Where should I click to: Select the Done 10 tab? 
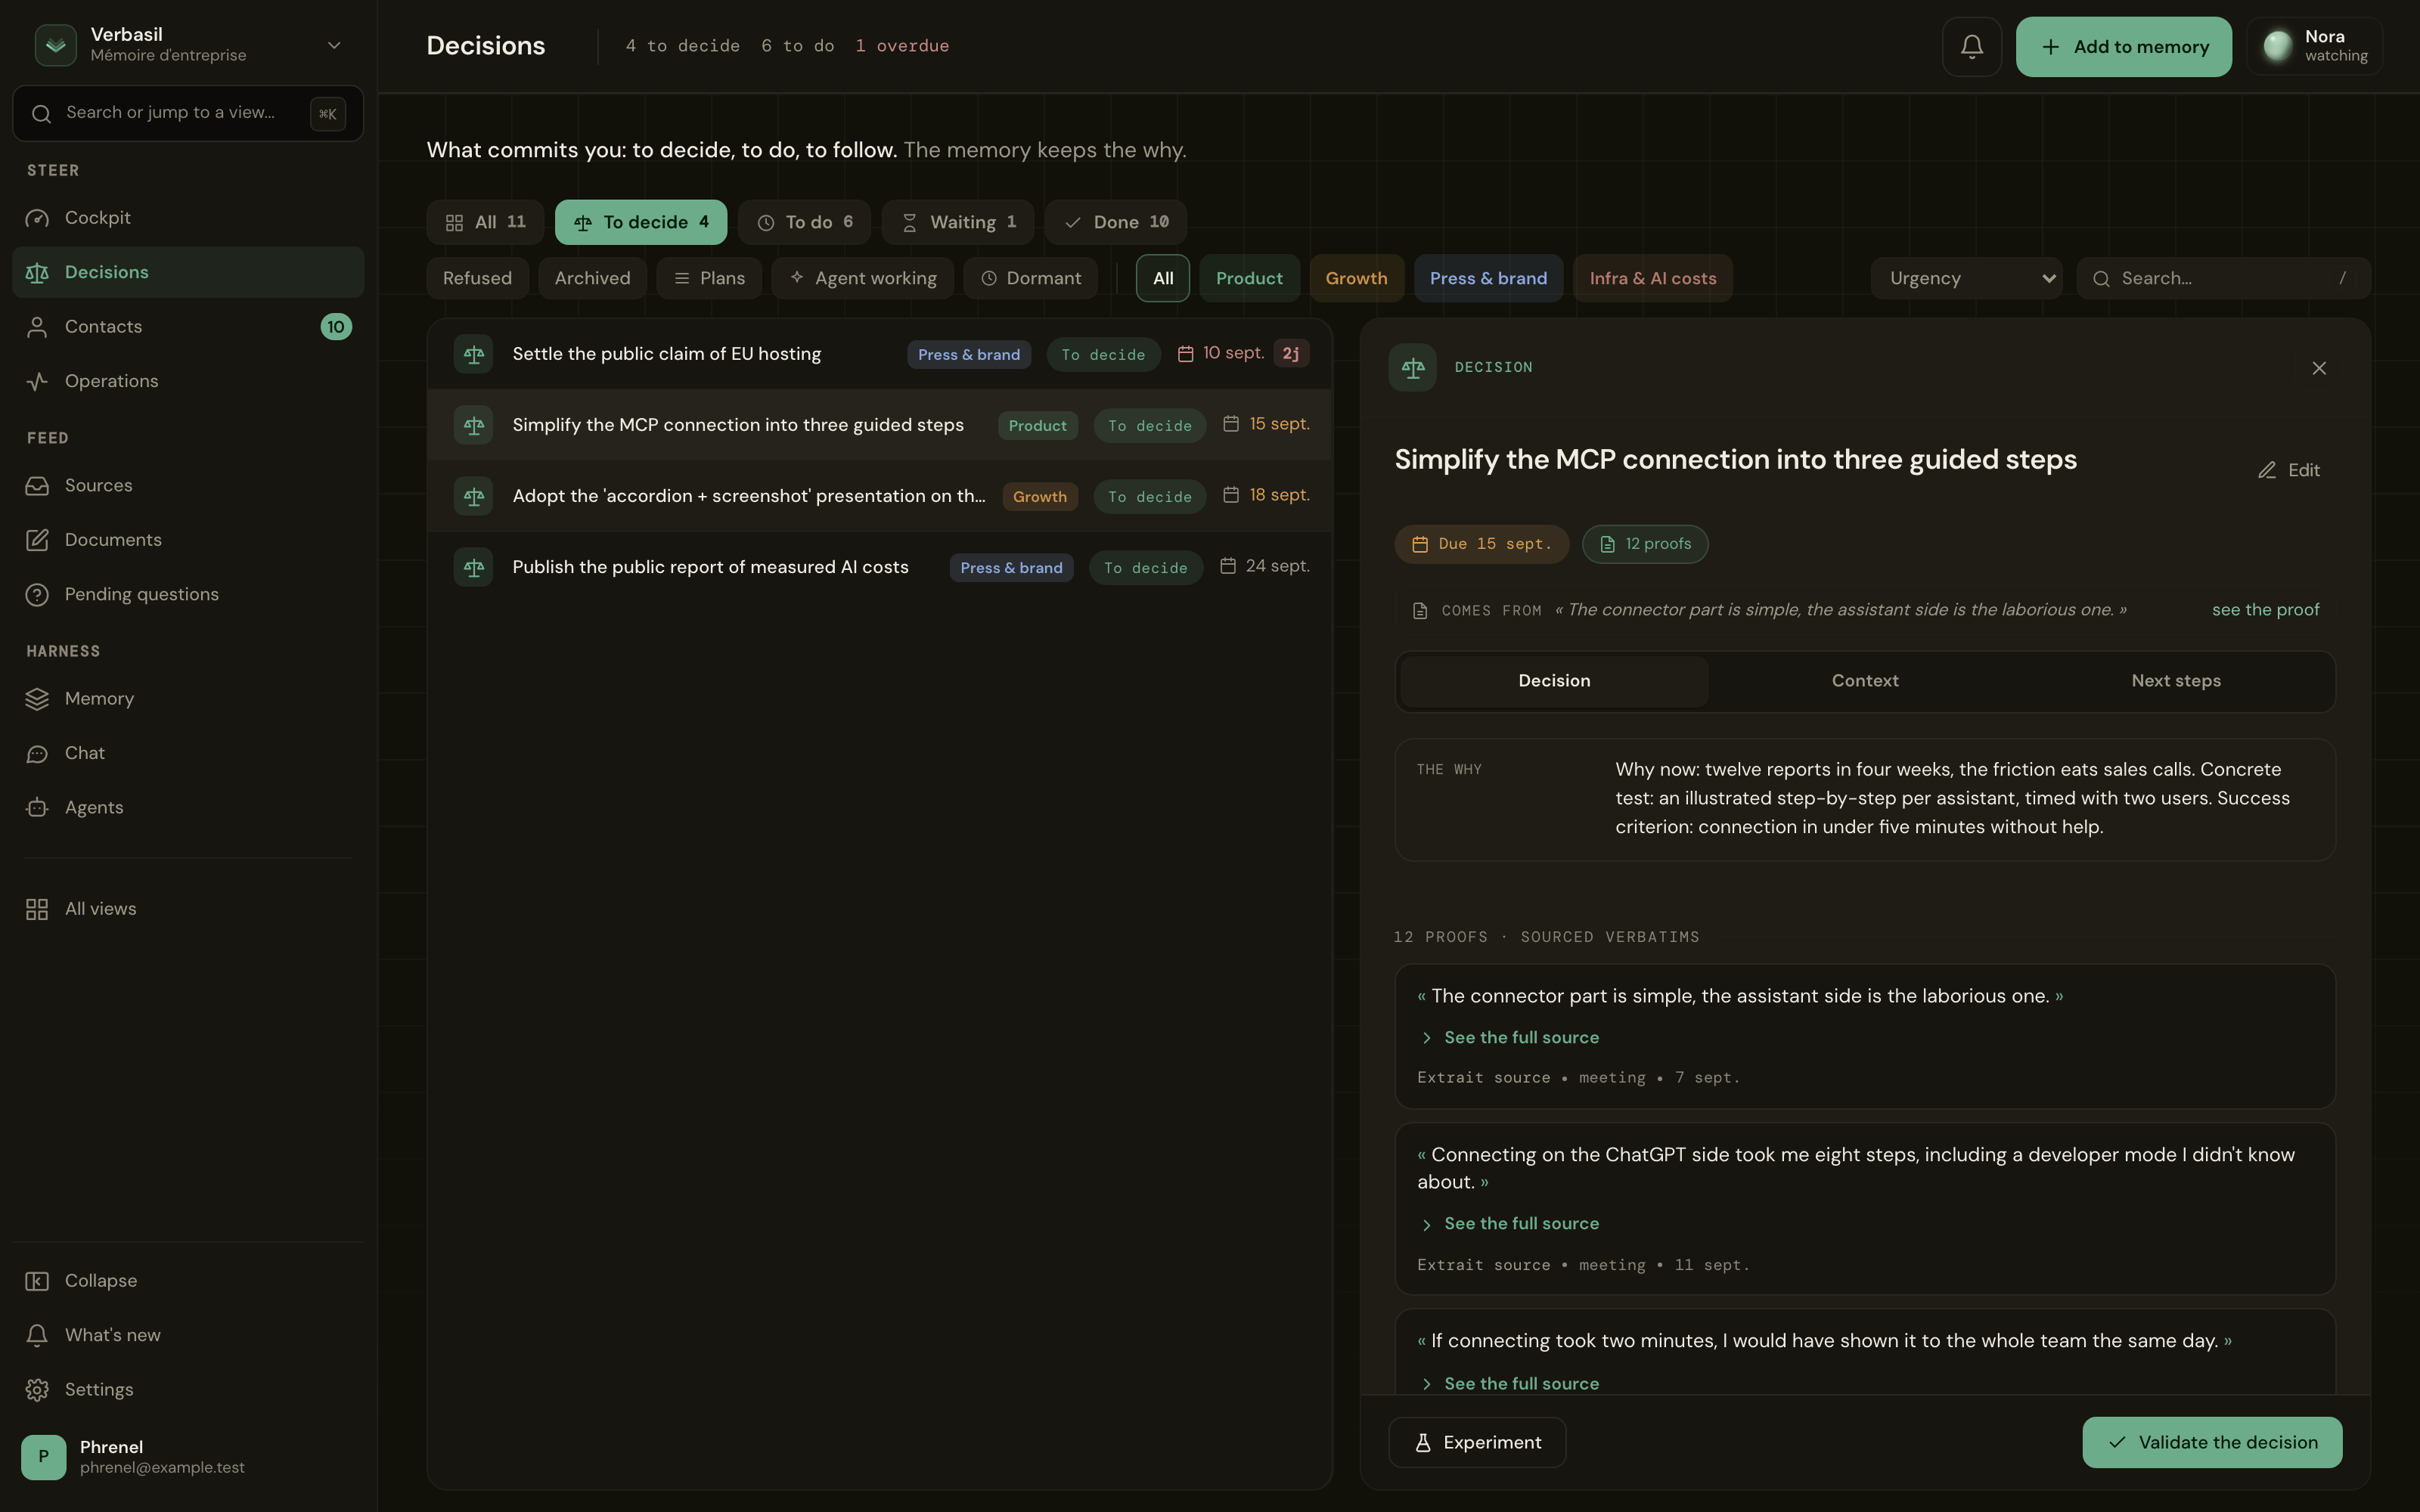(1116, 222)
